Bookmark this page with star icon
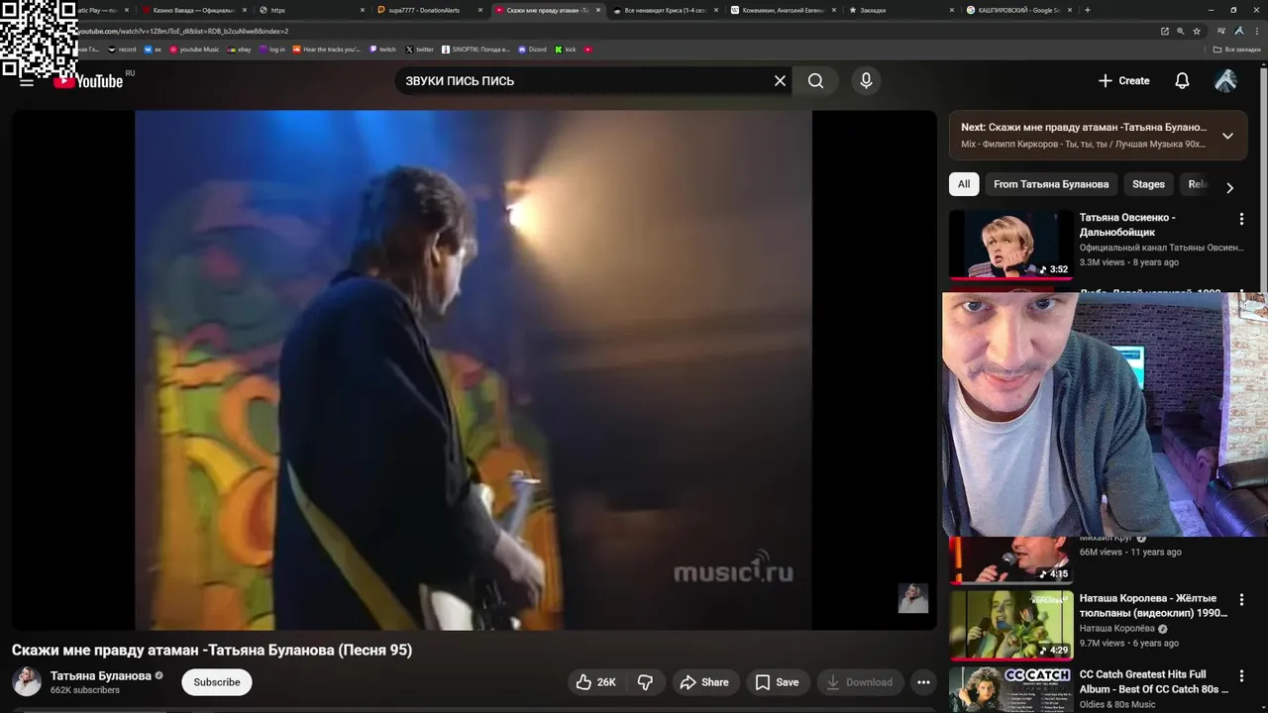 [x=1195, y=31]
